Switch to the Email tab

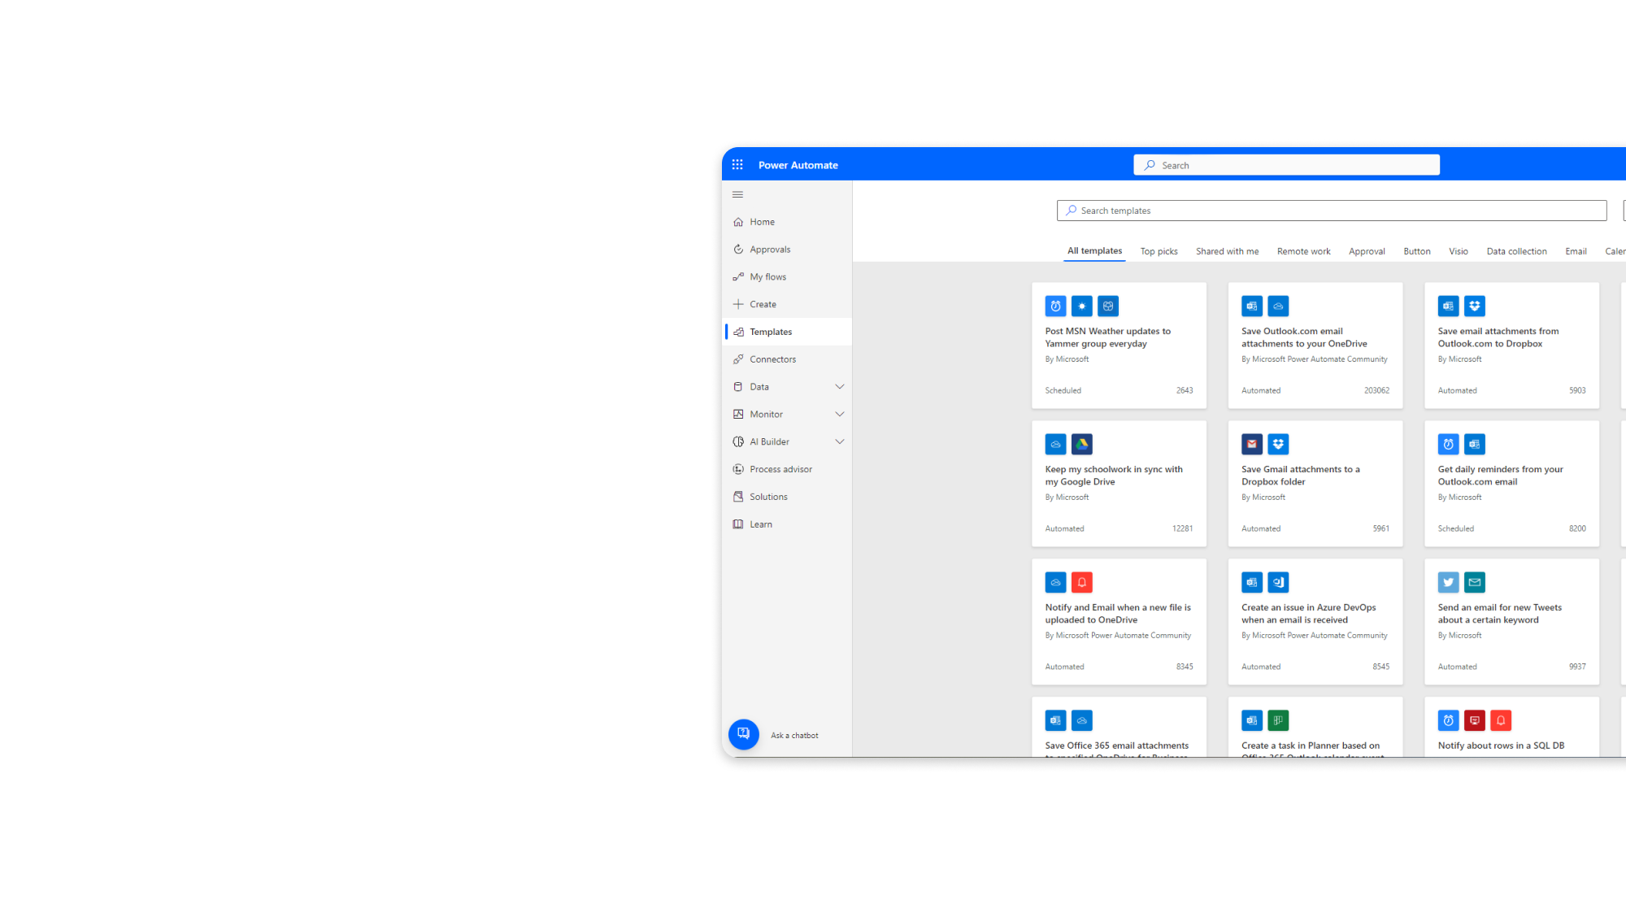point(1576,251)
